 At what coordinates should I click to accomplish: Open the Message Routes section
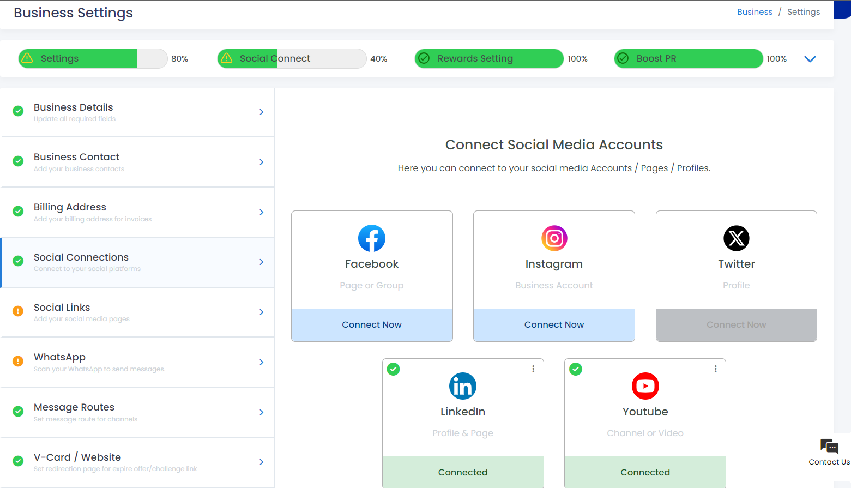click(137, 413)
